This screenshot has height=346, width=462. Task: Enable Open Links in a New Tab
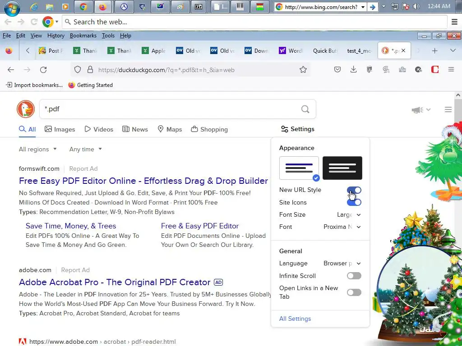[354, 292]
